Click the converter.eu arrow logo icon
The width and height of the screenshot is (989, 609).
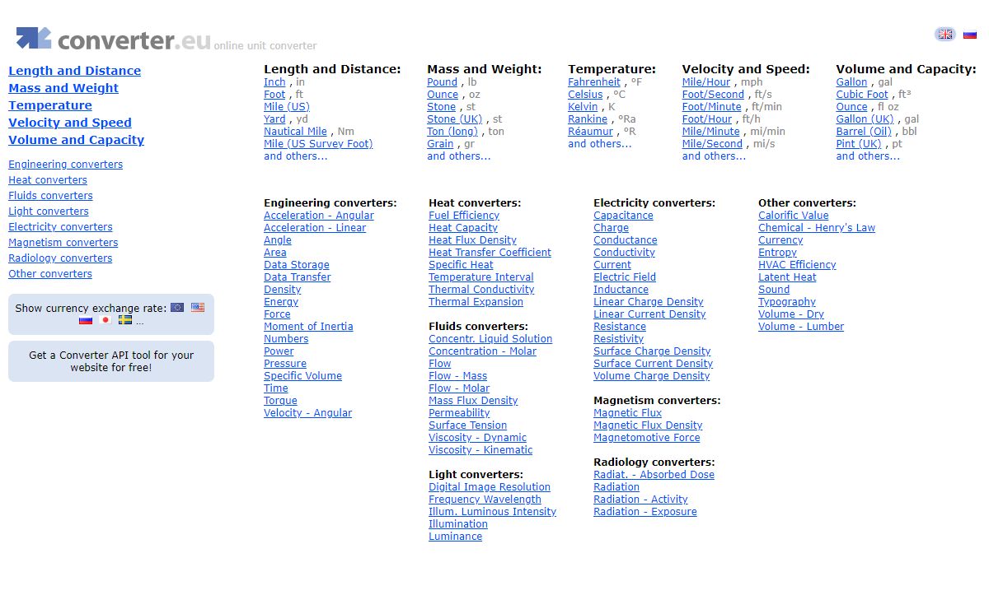34,38
